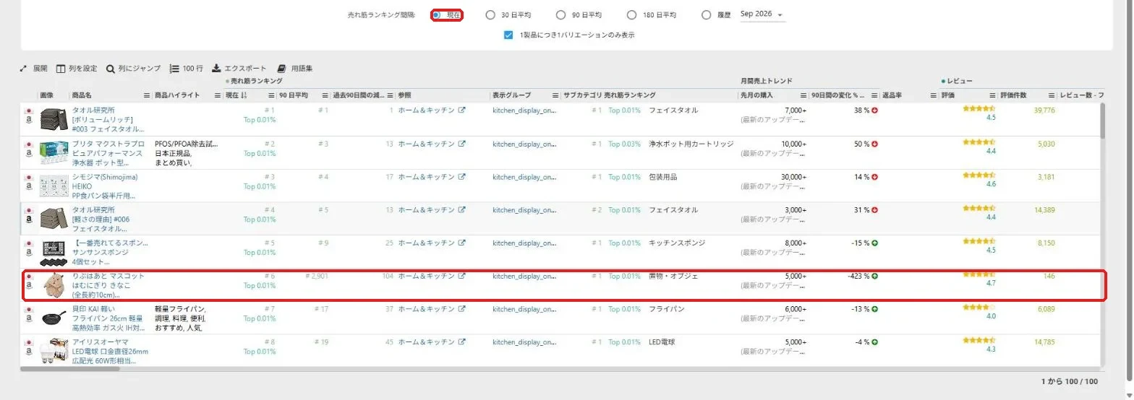This screenshot has width=1134, height=400.
Task: Click the green trend icon beside -15 %
Action: (875, 243)
